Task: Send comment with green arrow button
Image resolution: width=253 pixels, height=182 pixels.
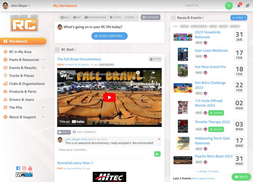Action: (157, 154)
